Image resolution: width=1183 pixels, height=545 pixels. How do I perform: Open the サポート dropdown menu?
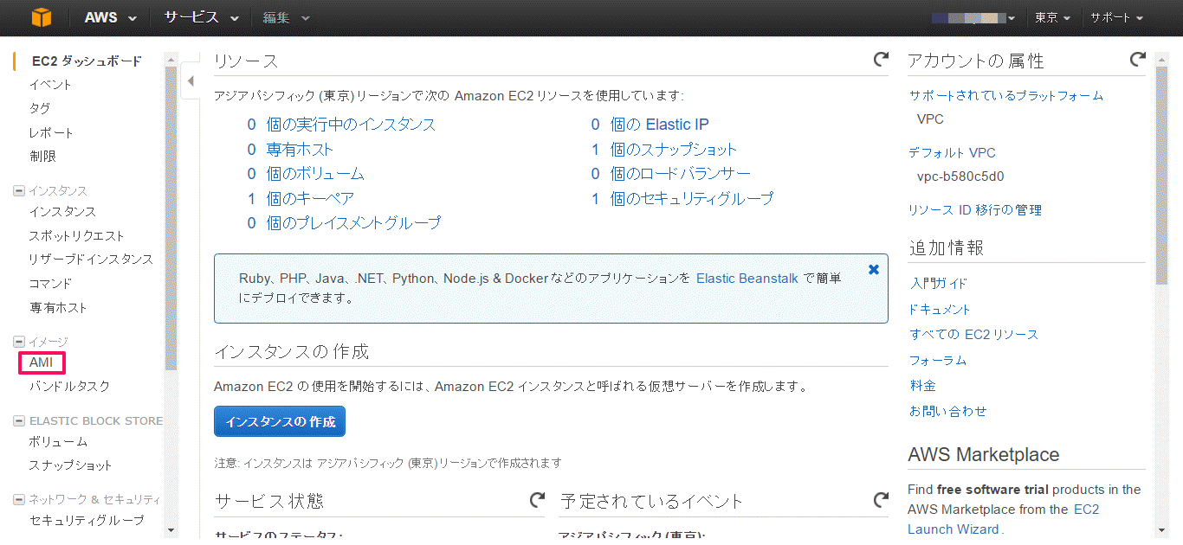click(x=1116, y=18)
